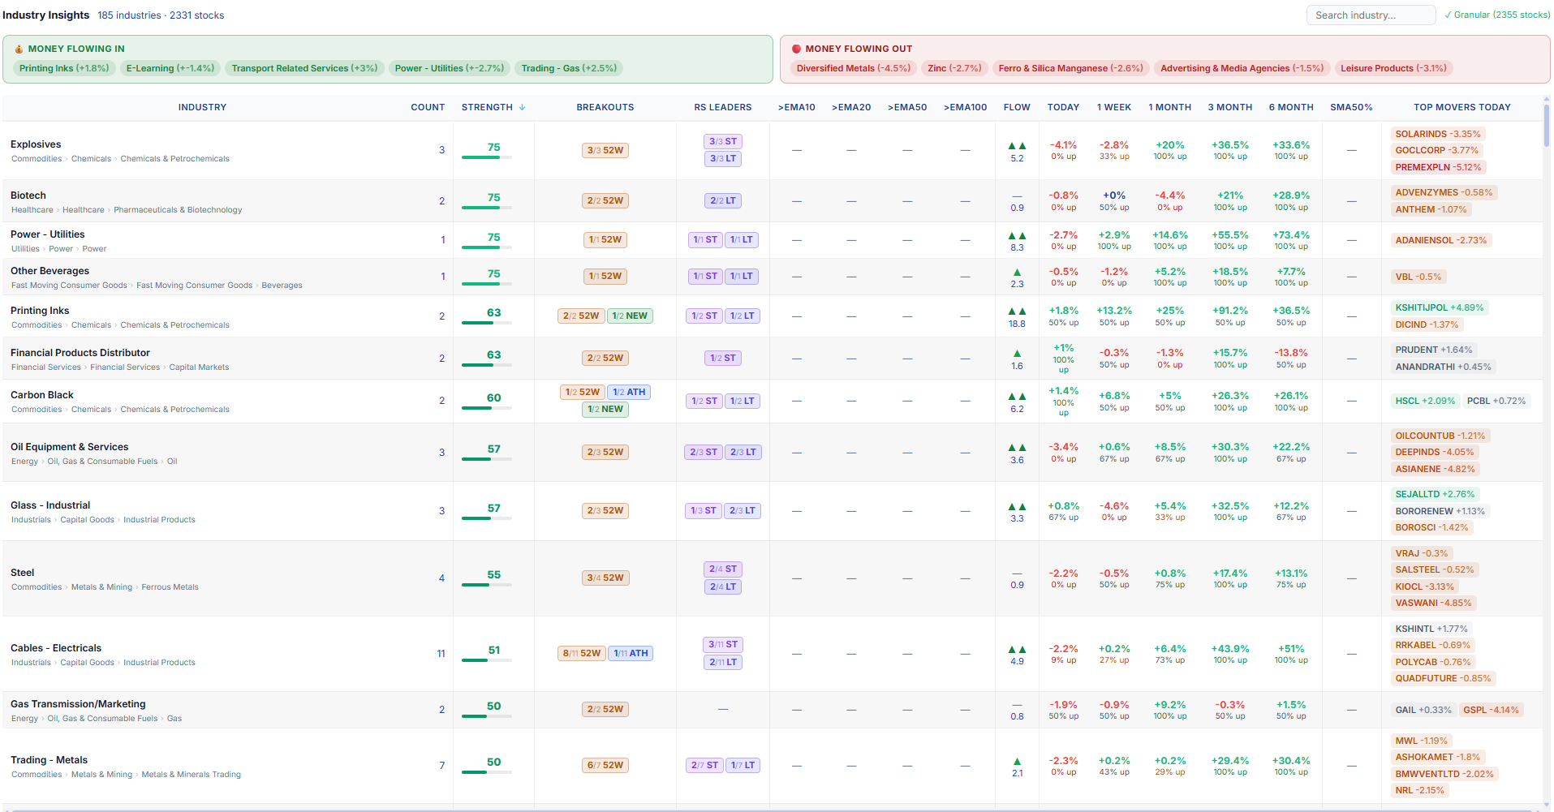
Task: Select Leisure Products (-3.1%) chip
Action: pos(1393,68)
